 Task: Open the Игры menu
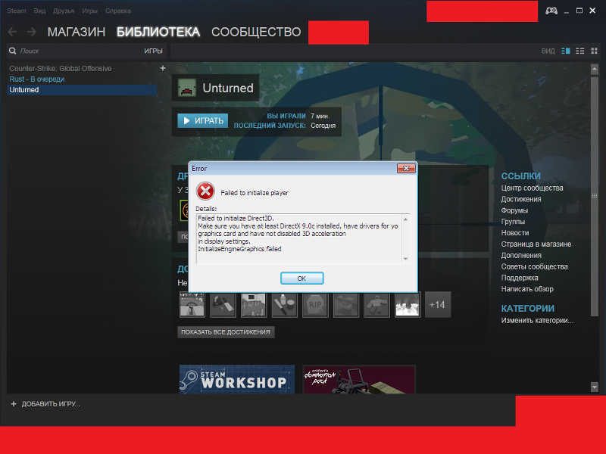tap(89, 11)
